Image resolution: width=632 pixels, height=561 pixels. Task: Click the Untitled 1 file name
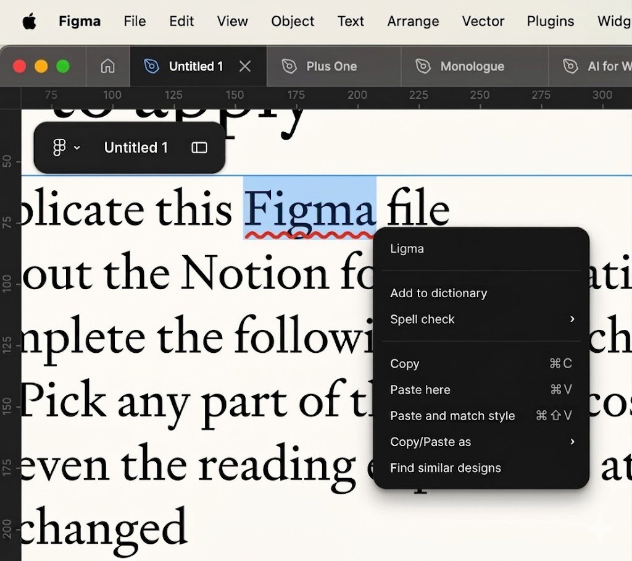click(136, 148)
